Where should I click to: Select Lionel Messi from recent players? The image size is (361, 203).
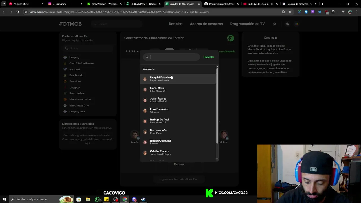[178, 89]
